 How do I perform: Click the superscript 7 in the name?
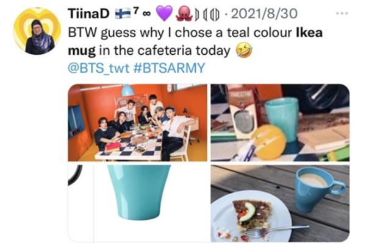tap(136, 10)
